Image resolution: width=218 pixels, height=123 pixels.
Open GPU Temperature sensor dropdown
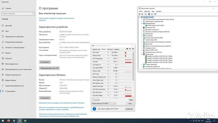[108, 59]
